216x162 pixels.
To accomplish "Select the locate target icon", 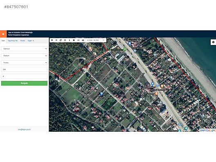I will [65, 40].
